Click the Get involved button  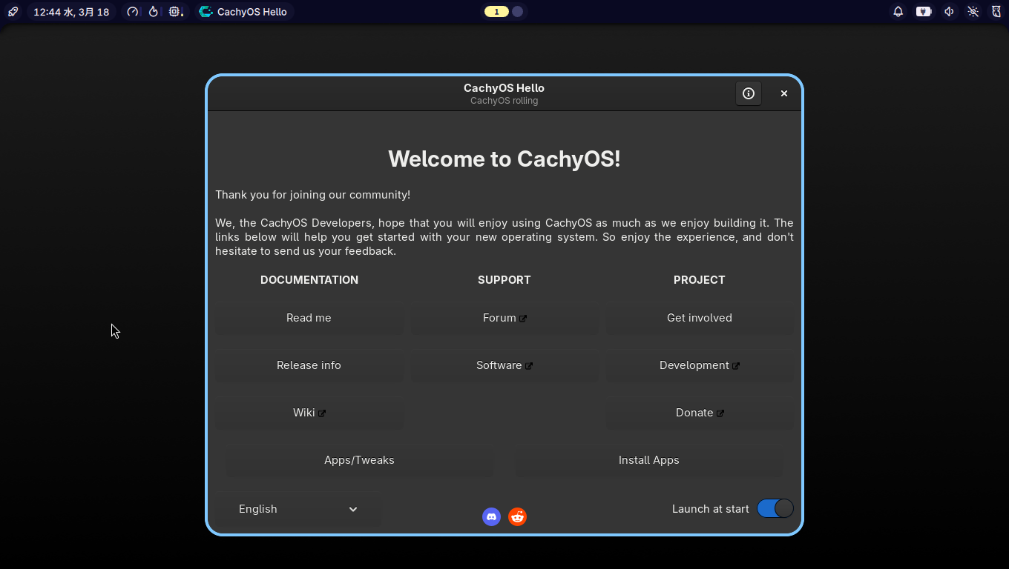[700, 318]
